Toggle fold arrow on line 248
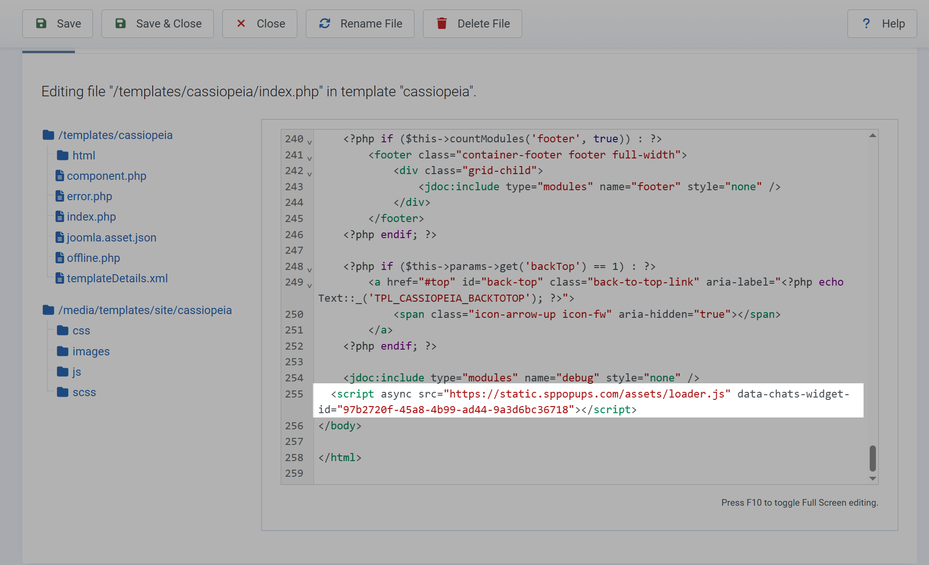The height and width of the screenshot is (565, 929). tap(309, 269)
